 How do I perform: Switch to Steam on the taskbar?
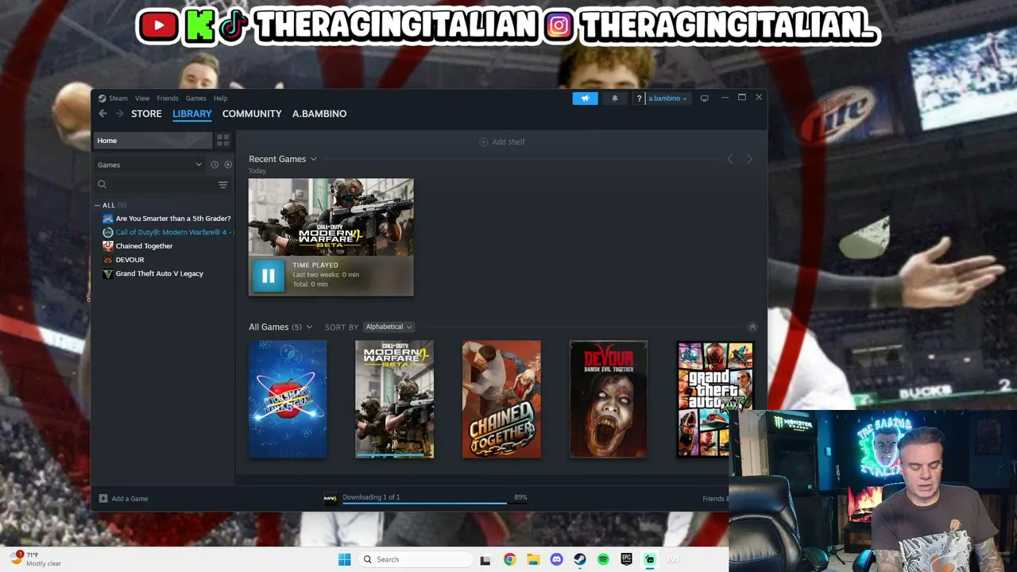(580, 559)
